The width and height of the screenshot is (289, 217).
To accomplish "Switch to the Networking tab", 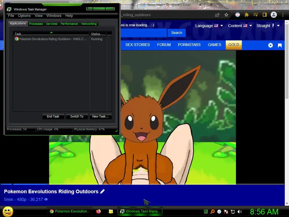I will (89, 24).
